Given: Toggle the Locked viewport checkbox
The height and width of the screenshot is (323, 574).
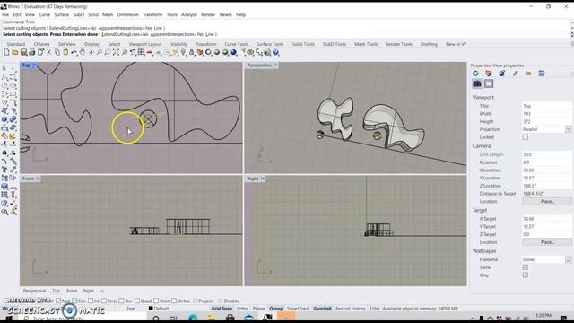Looking at the screenshot, I should [x=526, y=137].
